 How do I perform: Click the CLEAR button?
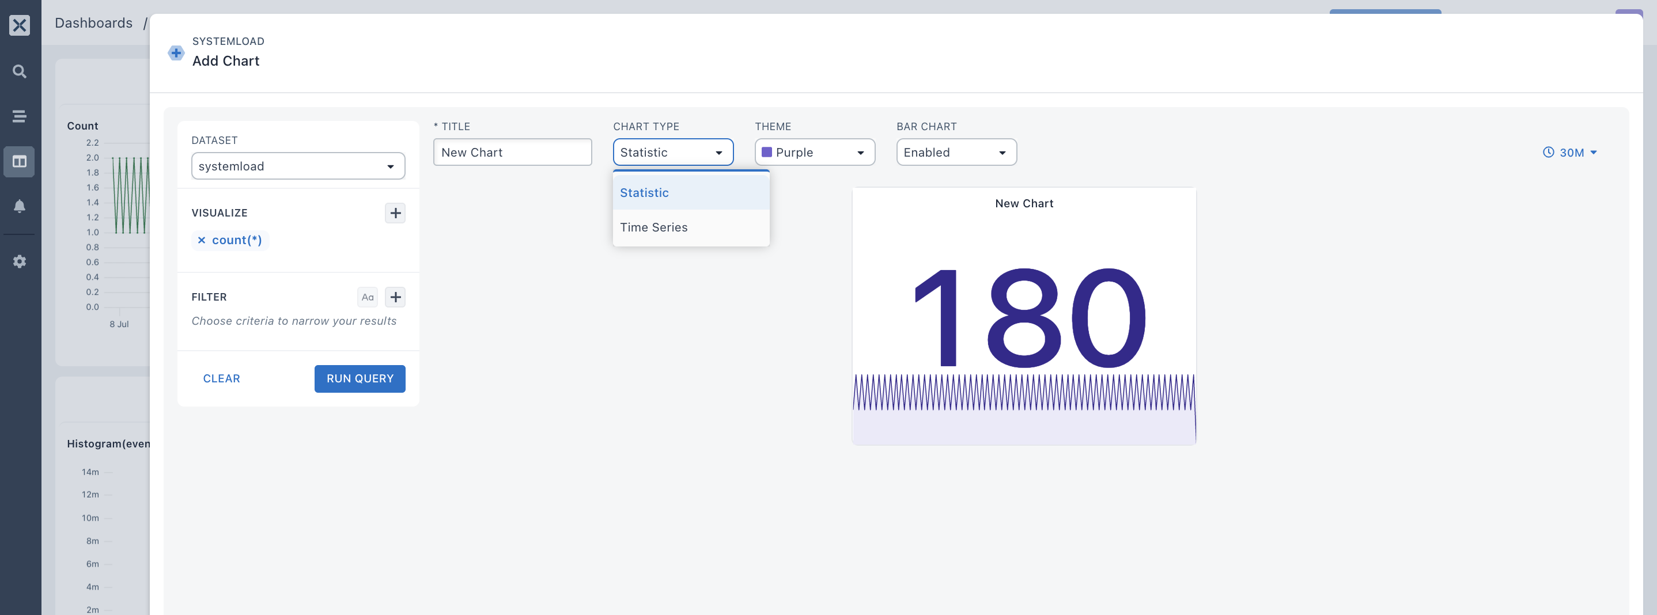221,378
